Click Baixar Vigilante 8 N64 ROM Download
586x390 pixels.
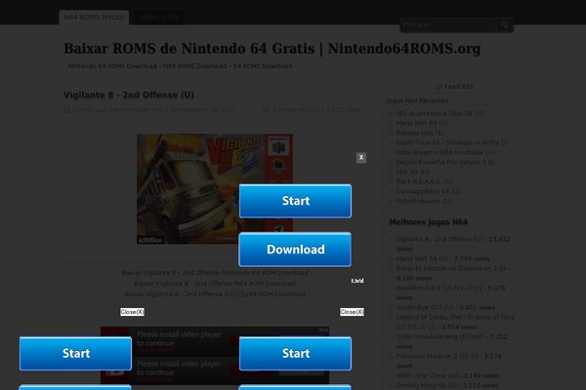(215, 284)
